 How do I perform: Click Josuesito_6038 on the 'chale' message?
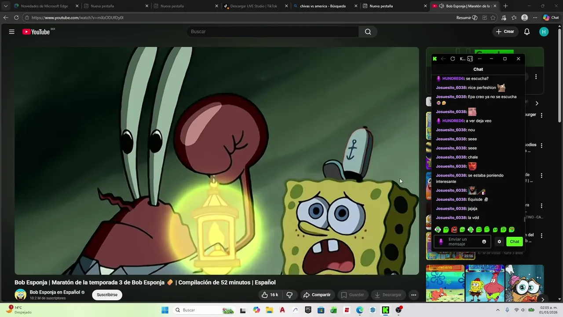click(451, 157)
